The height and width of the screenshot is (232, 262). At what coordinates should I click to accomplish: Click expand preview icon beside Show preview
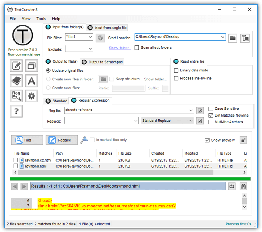pyautogui.click(x=243, y=140)
